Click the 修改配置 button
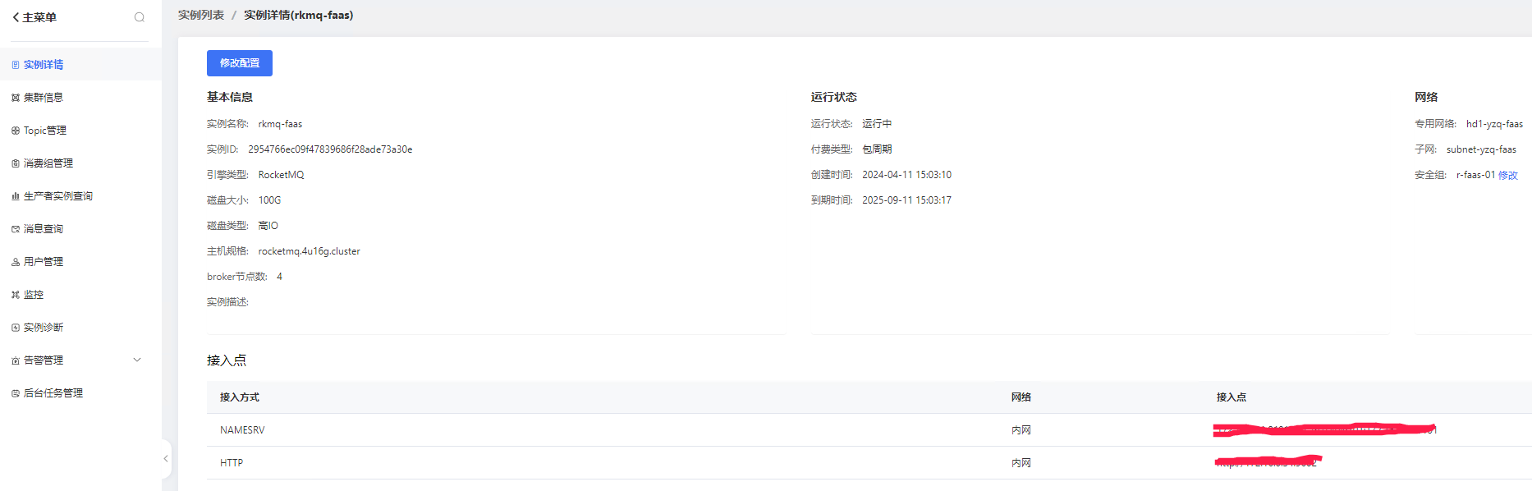Image resolution: width=1532 pixels, height=491 pixels. pyautogui.click(x=240, y=63)
